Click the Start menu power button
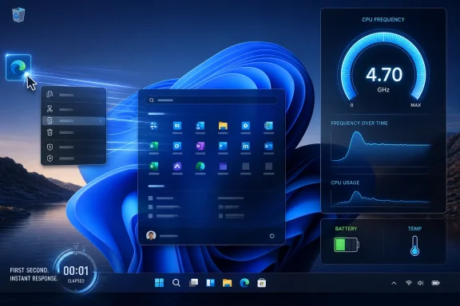Image resolution: width=460 pixels, height=306 pixels. point(272,236)
